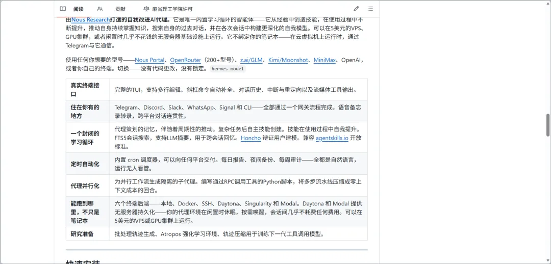Open the Honcho link
The width and height of the screenshot is (551, 264).
click(x=251, y=138)
